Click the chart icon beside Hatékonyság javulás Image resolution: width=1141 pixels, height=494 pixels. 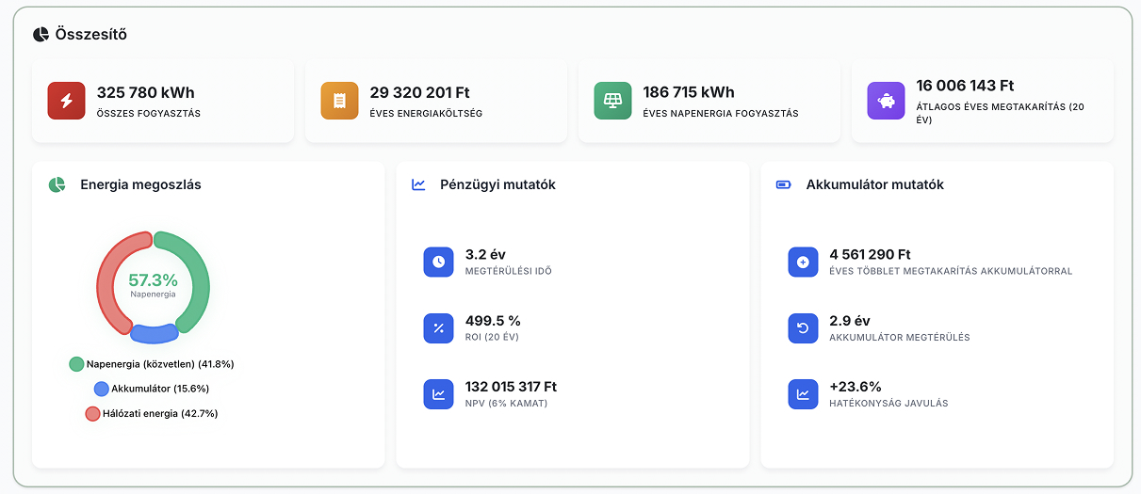click(803, 394)
